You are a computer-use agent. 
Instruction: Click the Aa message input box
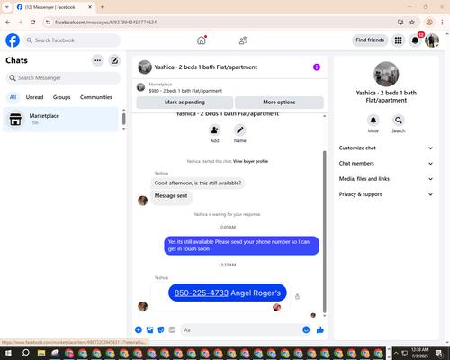coord(240,330)
